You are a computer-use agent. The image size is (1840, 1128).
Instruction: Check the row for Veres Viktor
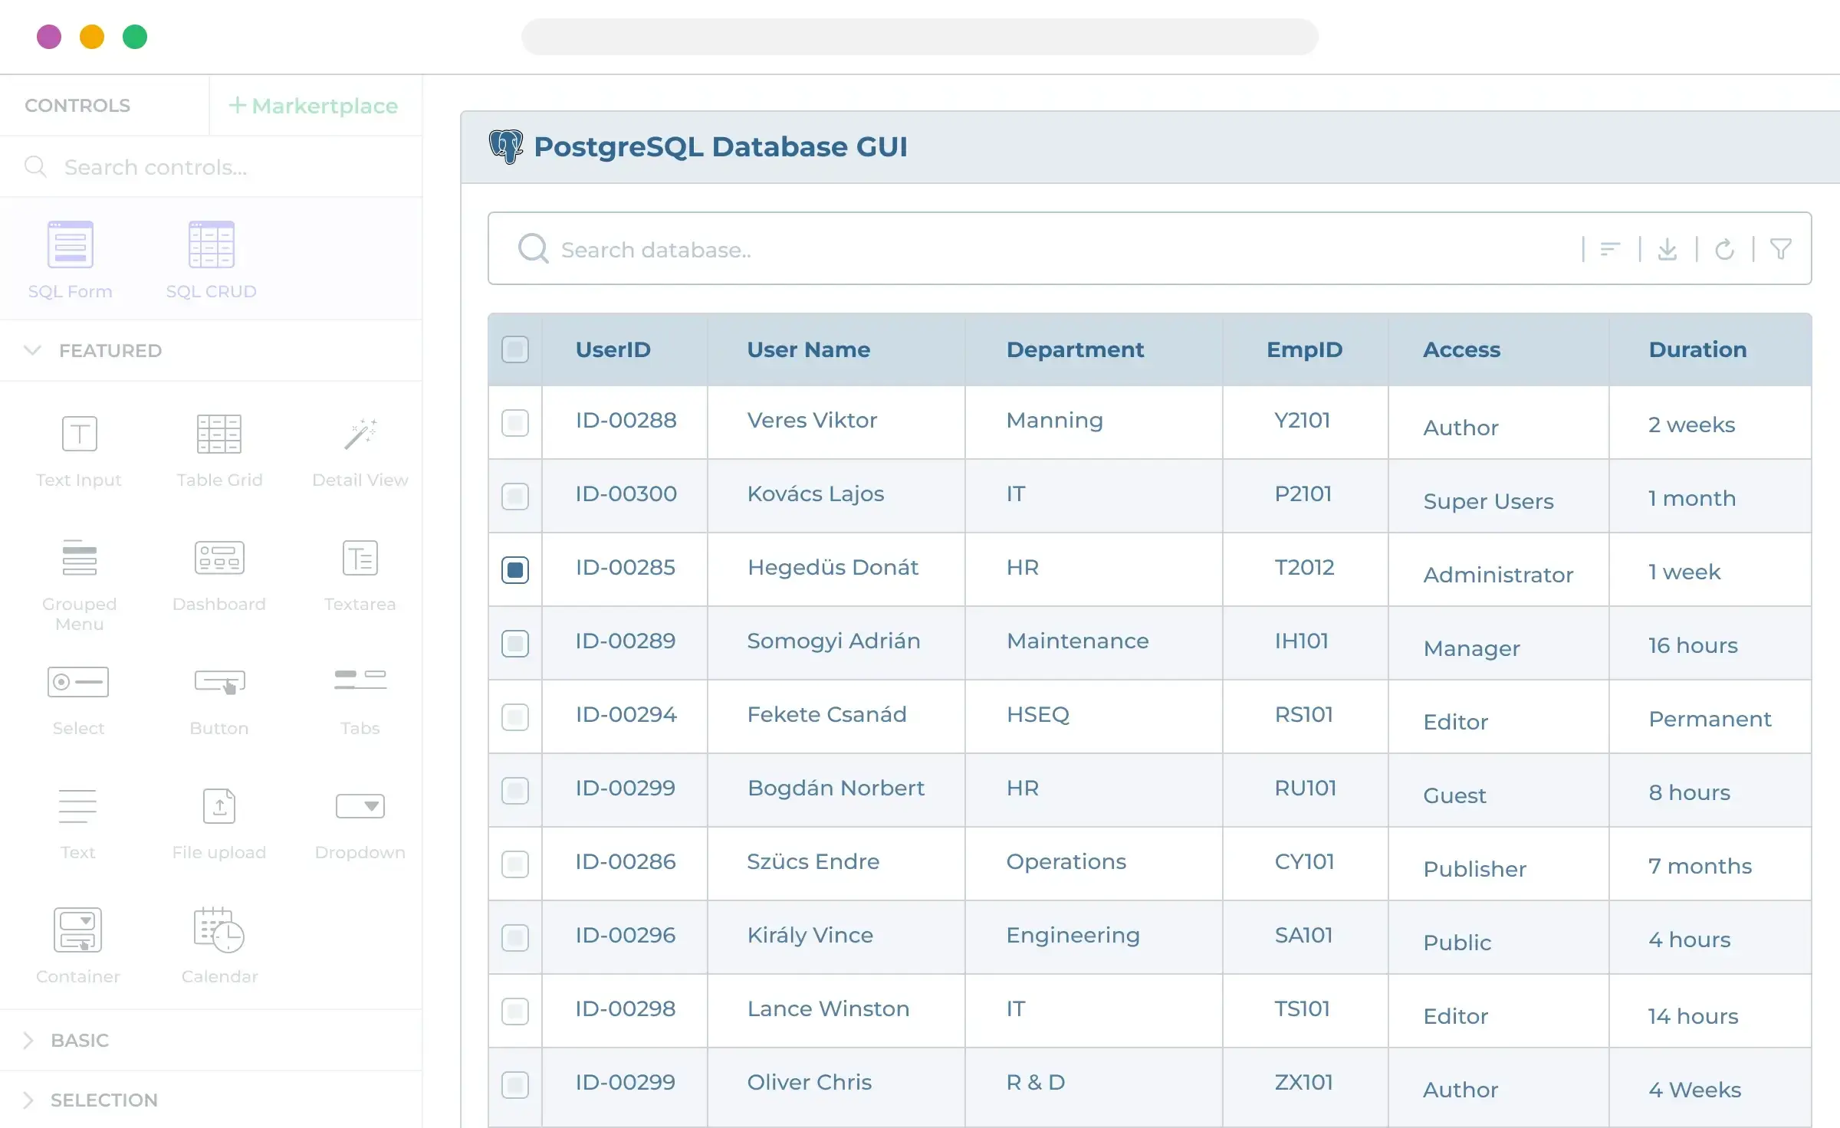tap(514, 422)
